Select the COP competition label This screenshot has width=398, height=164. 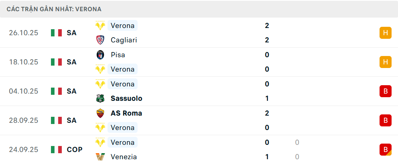(x=75, y=150)
